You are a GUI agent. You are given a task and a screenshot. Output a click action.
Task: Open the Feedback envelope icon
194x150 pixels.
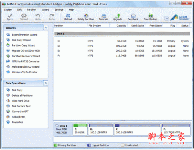click(133, 16)
